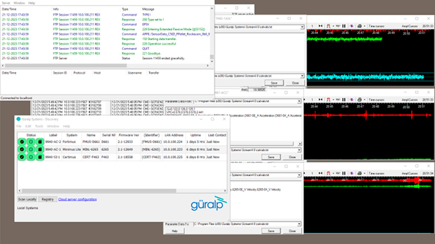The image size is (435, 244).
Task: Click the time compress arrows icon in top waveform window
Action: (x=321, y=26)
